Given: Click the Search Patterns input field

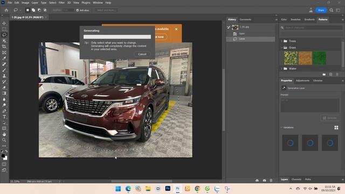Looking at the screenshot, I should pos(314,27).
